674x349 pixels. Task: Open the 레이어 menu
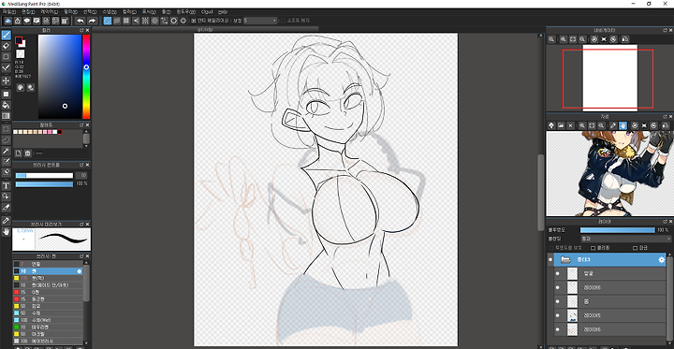coord(50,12)
